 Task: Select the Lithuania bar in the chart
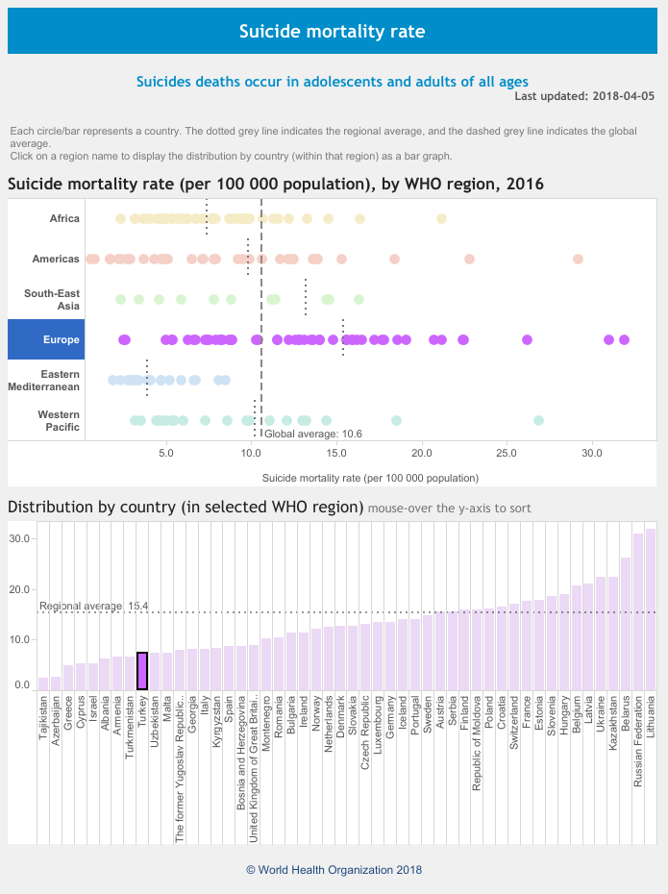pos(651,608)
